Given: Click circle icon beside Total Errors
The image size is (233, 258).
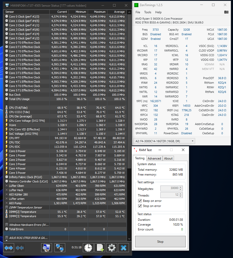Looking at the screenshot, I should (7, 229).
